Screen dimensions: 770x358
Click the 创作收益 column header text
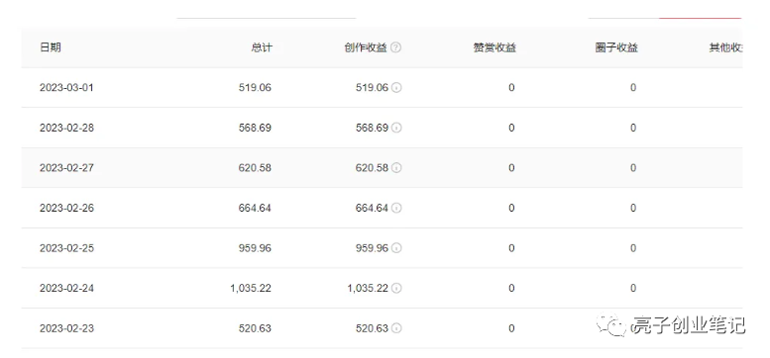(x=366, y=47)
